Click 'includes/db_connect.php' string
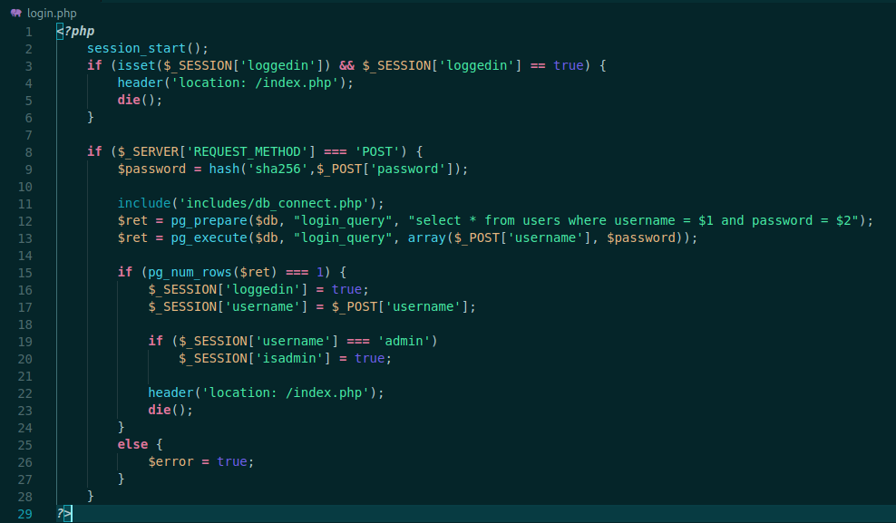 click(274, 203)
